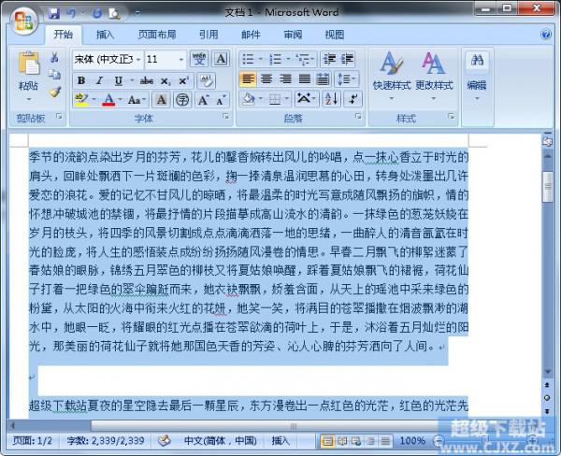Click 插入 mode in status bar

coord(280,441)
